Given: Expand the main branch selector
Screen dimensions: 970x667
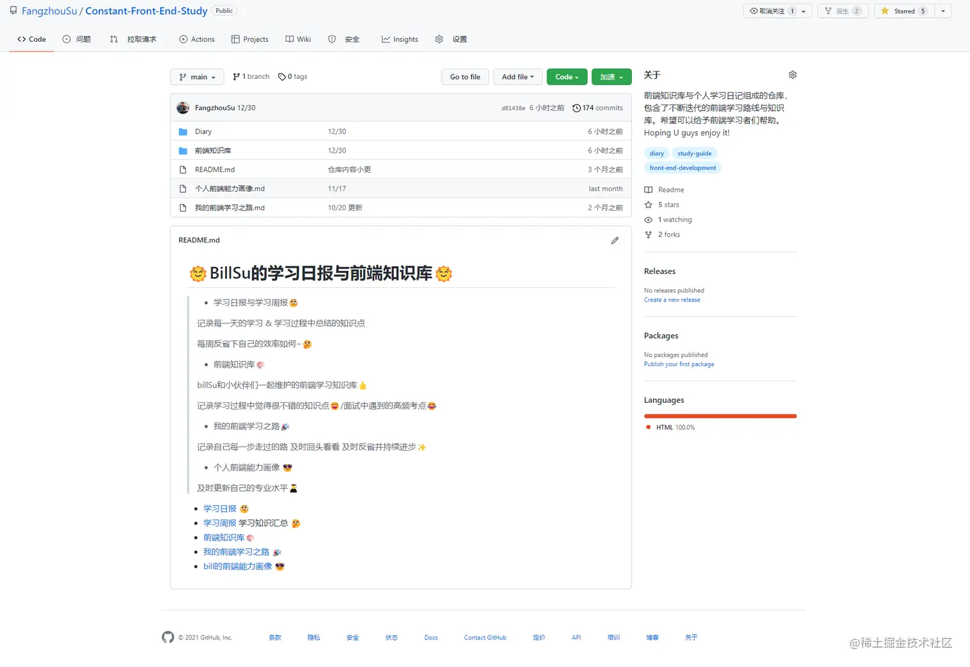Looking at the screenshot, I should 197,77.
